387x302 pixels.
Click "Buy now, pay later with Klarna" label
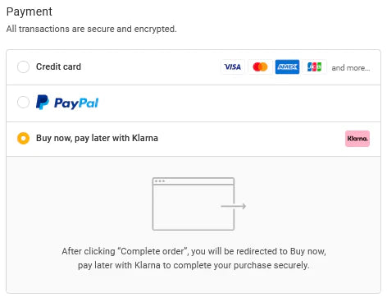tap(97, 138)
